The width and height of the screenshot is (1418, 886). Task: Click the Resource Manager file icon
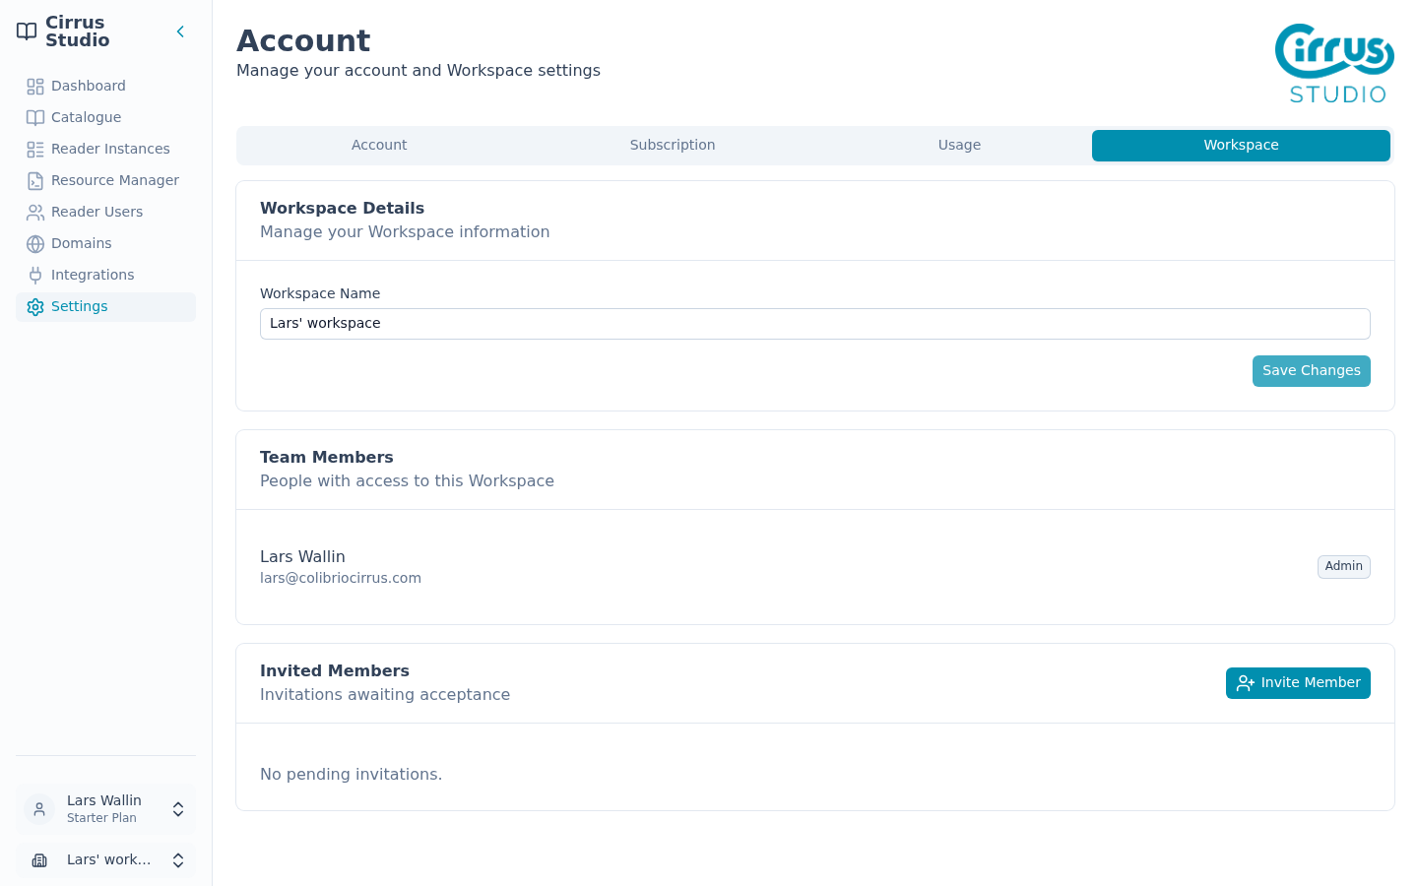pyautogui.click(x=35, y=181)
